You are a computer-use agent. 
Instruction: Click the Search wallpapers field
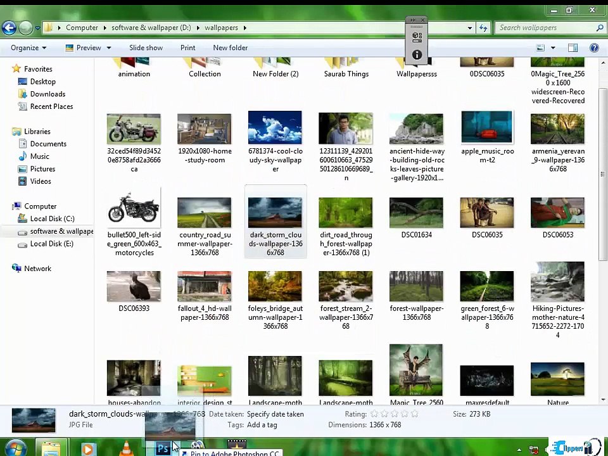(x=545, y=27)
